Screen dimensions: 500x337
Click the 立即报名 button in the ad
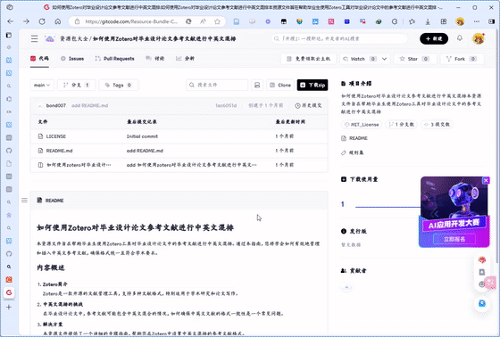[454, 239]
